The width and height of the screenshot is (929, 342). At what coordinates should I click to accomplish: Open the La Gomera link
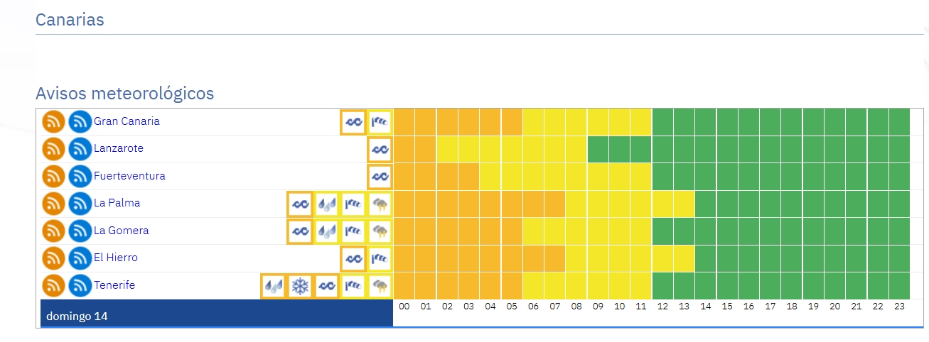(x=121, y=231)
